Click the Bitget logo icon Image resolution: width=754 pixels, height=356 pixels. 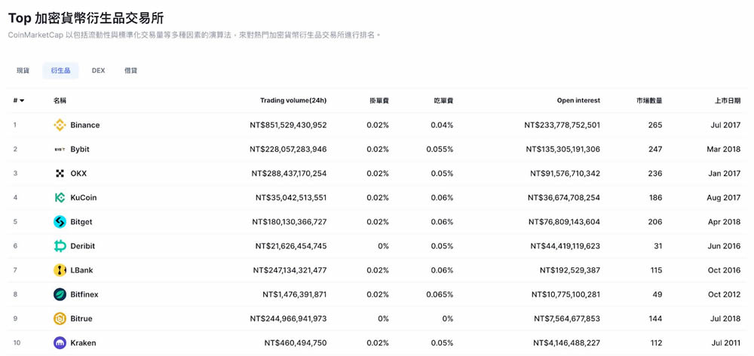click(60, 222)
